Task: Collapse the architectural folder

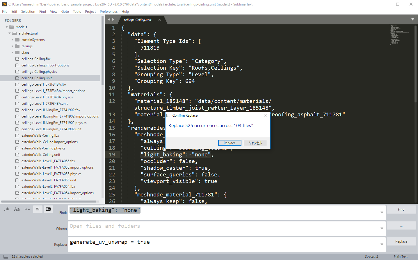Action: click(x=10, y=33)
